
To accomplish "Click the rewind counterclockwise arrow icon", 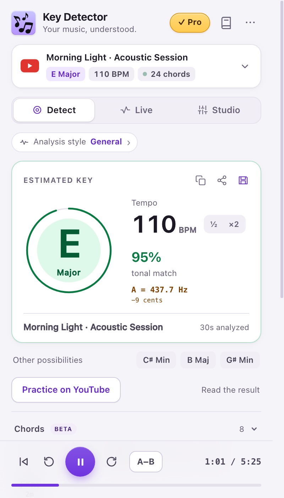I will point(49,462).
